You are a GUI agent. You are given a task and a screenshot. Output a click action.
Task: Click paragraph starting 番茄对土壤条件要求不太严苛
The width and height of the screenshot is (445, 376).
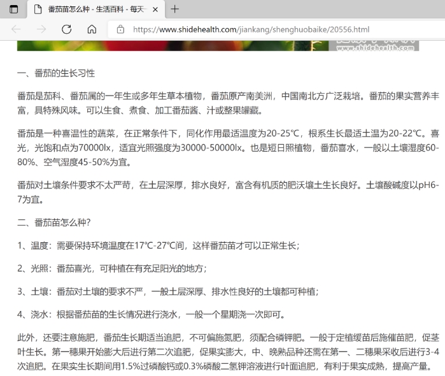228,192
